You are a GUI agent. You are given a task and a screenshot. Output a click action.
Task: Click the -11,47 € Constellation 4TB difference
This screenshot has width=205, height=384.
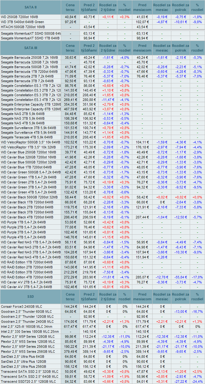108,100
